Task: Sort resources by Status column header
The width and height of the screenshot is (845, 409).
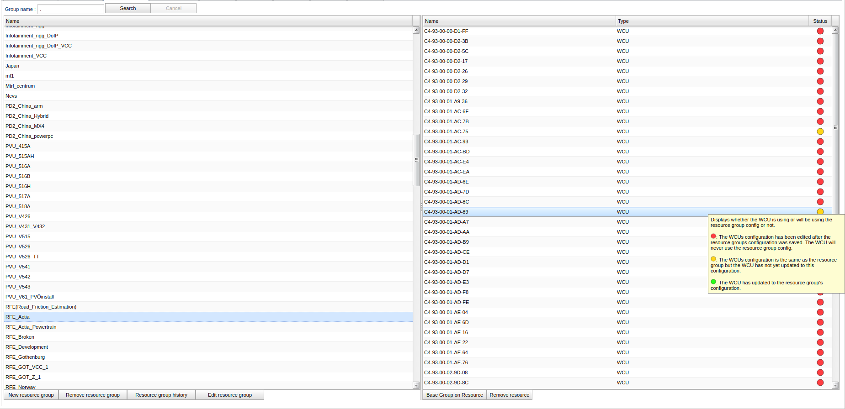Action: pyautogui.click(x=820, y=21)
